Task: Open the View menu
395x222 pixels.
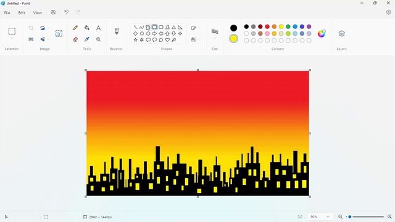Action: pyautogui.click(x=38, y=12)
